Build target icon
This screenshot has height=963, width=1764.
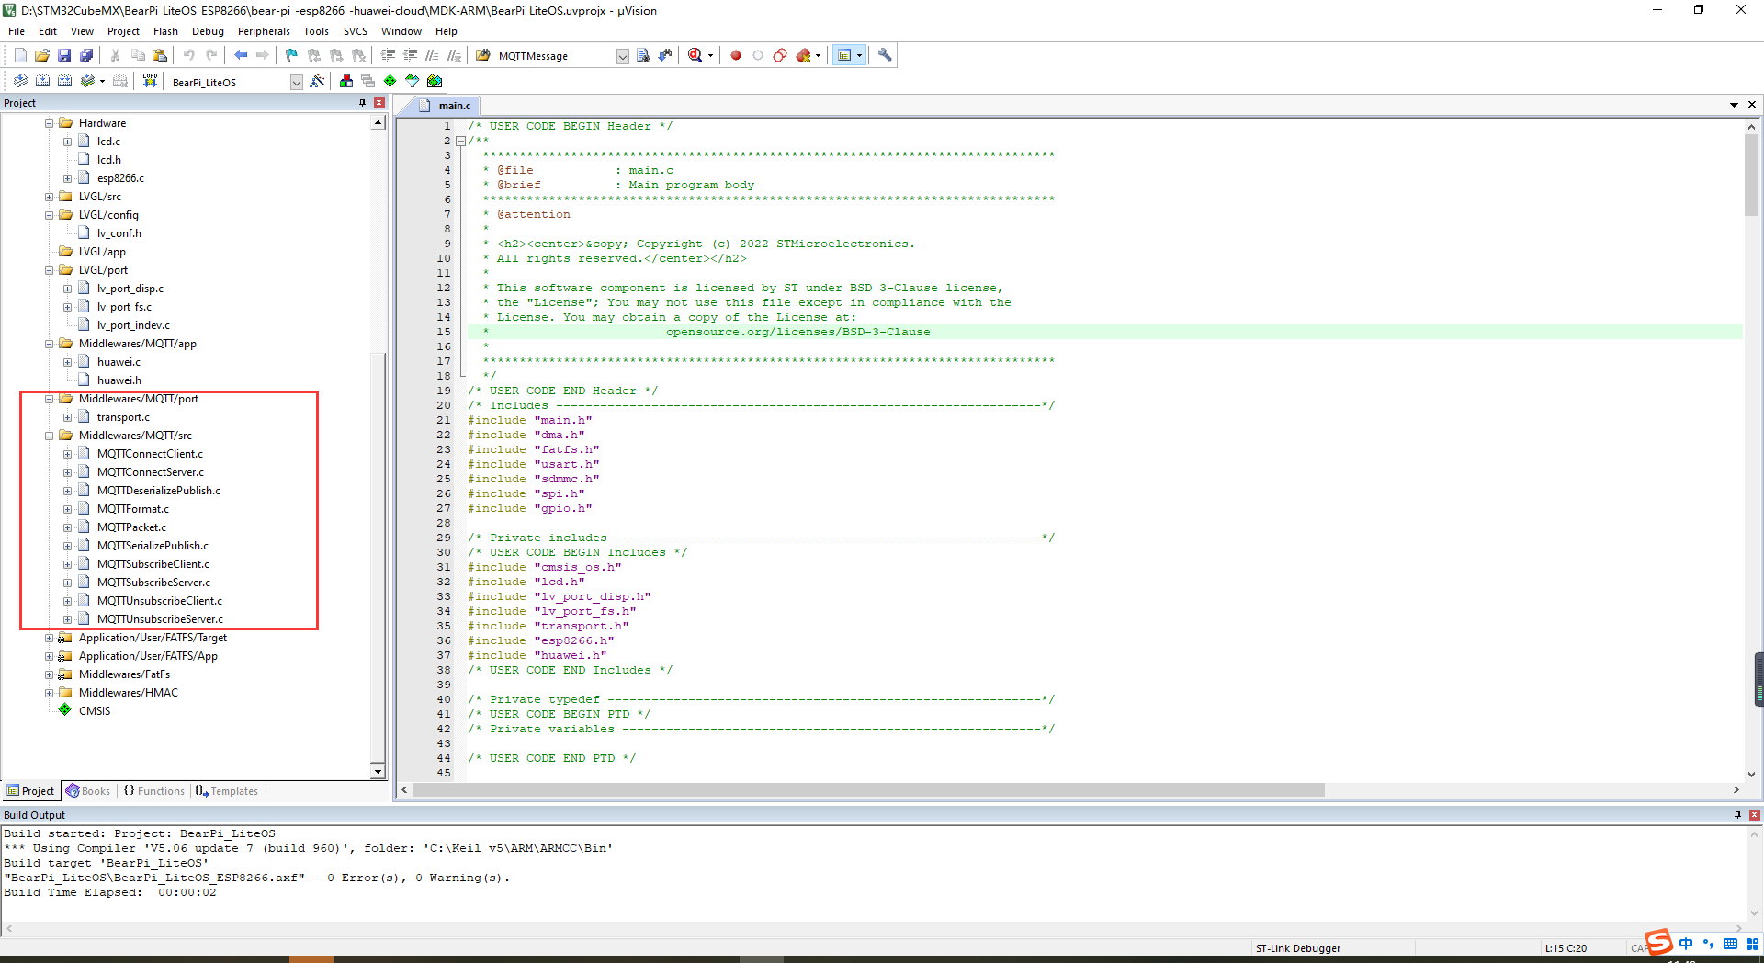42,81
